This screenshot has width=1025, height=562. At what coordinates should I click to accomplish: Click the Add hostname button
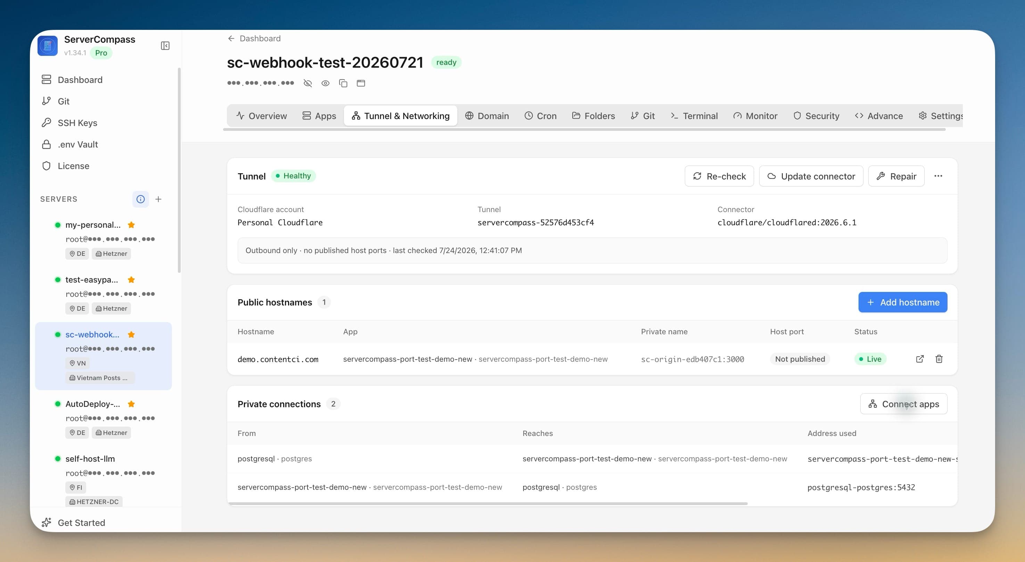tap(902, 302)
